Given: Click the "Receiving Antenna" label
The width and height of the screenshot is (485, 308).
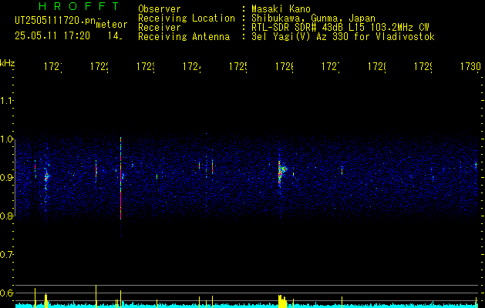Looking at the screenshot, I should click(184, 37).
